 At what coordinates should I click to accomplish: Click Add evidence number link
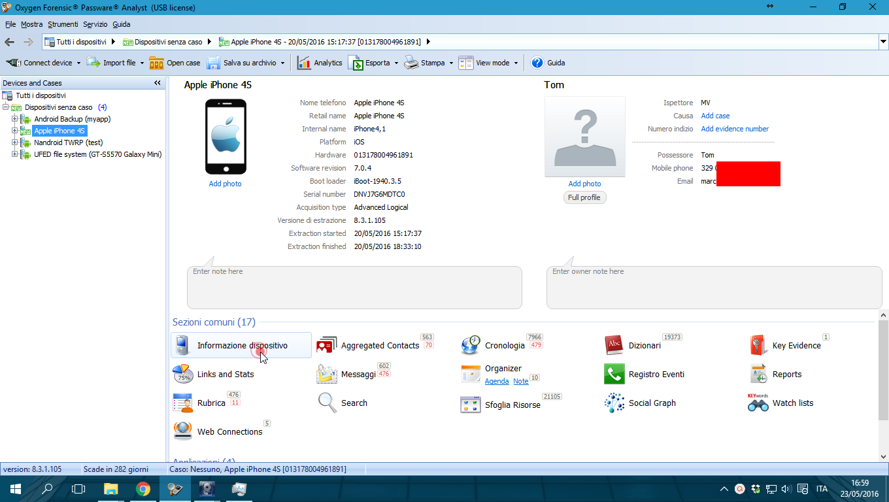tap(735, 129)
